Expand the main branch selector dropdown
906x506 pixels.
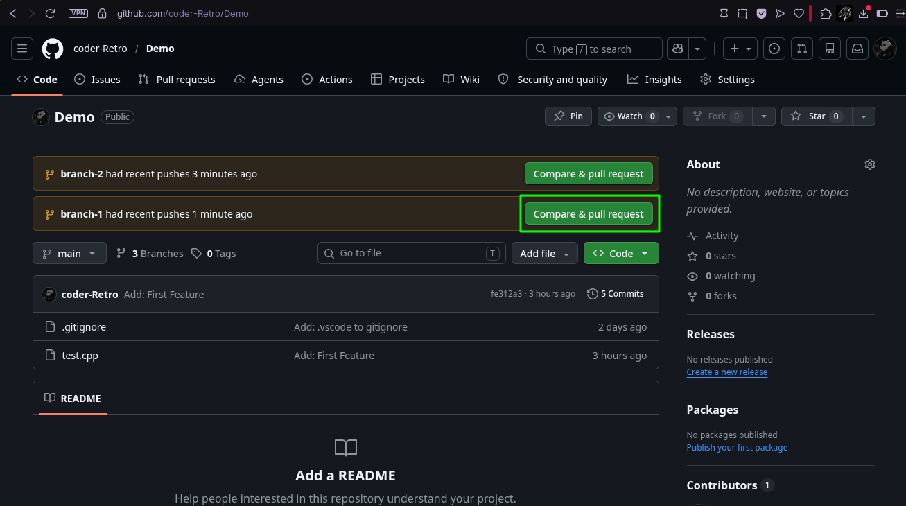click(x=69, y=253)
